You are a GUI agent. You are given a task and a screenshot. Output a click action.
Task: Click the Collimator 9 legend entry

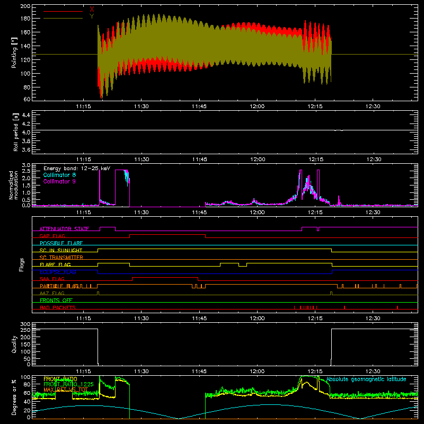tap(59, 181)
